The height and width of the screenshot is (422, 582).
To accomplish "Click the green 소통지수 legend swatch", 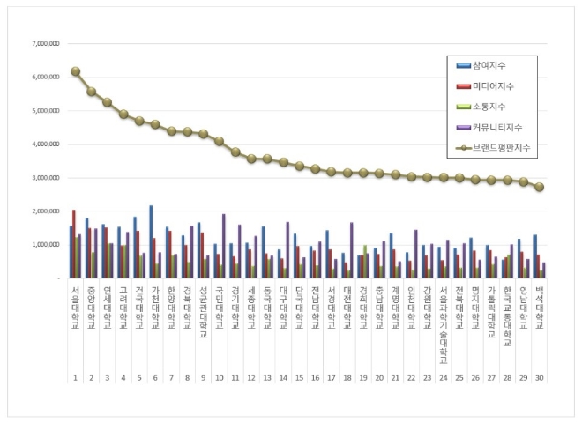I will click(463, 107).
